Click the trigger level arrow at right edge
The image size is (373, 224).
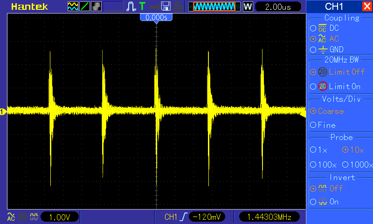click(303, 115)
